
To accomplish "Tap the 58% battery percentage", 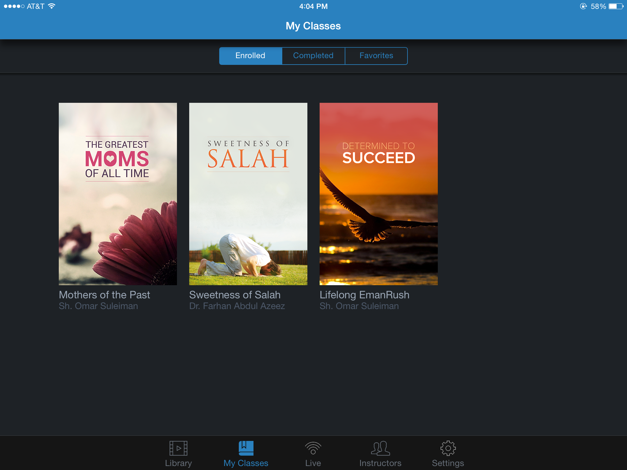I will 598,6.
